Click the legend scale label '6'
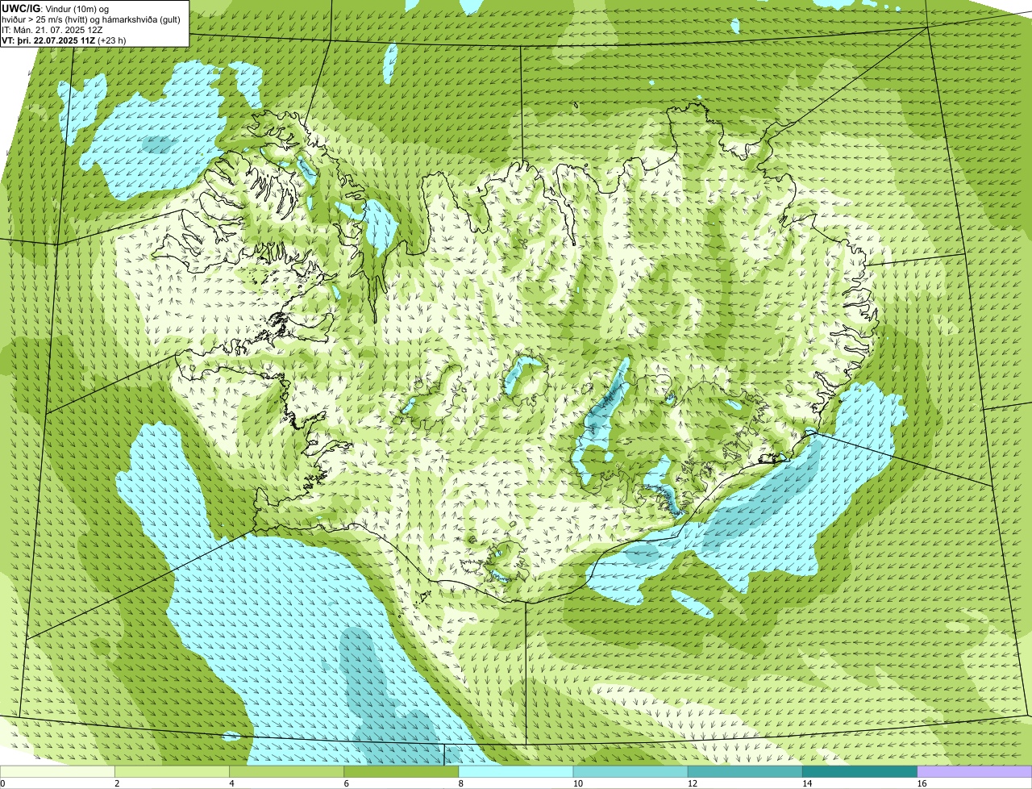 click(x=346, y=784)
